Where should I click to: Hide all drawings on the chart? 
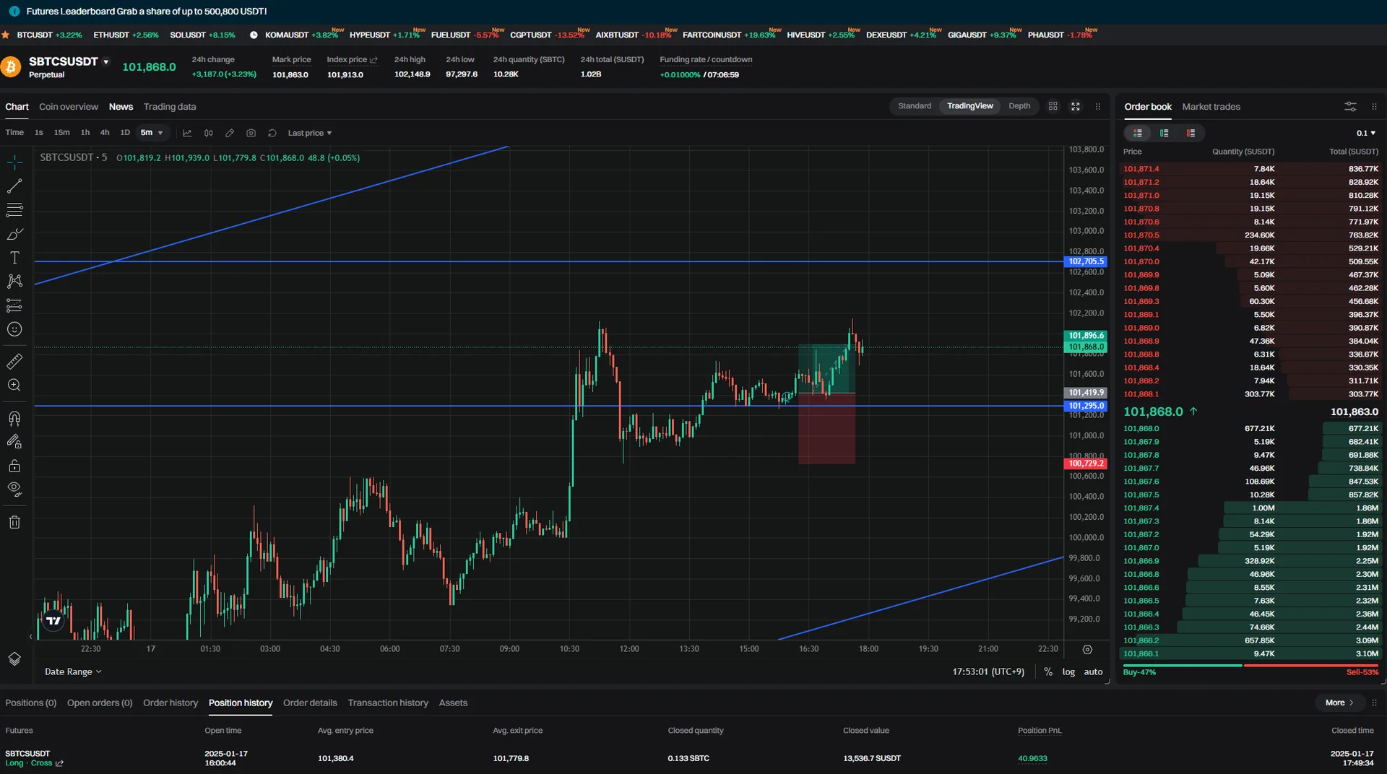click(x=14, y=490)
